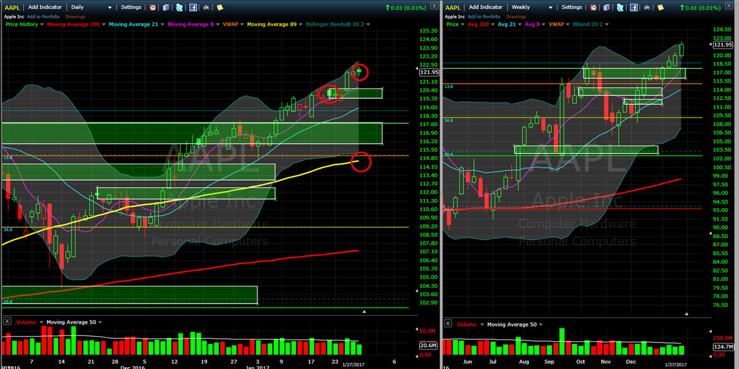This screenshot has width=739, height=369.
Task: Open the alarm clock alert icon on Daily chart
Action: [x=152, y=8]
